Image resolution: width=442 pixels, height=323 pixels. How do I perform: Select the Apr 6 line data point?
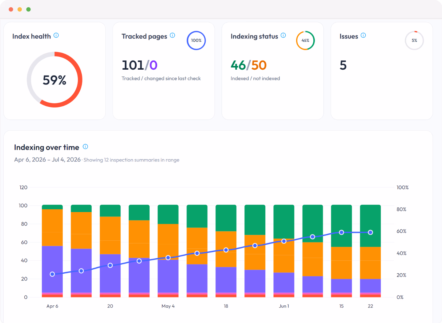[x=52, y=274]
